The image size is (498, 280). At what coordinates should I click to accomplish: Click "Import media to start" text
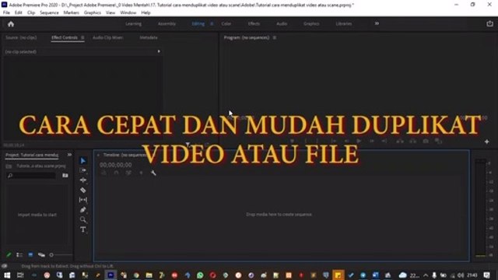click(37, 215)
